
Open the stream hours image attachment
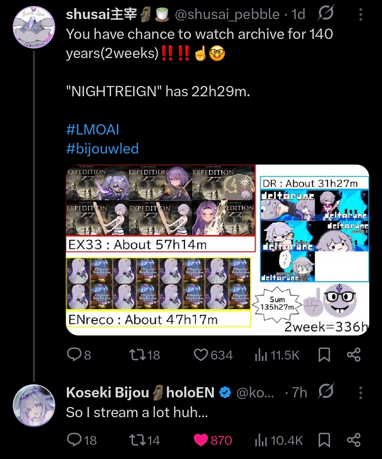[218, 250]
